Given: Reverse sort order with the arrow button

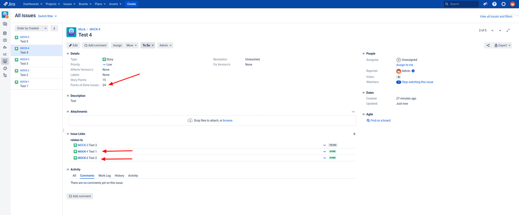Looking at the screenshot, I should (x=54, y=28).
